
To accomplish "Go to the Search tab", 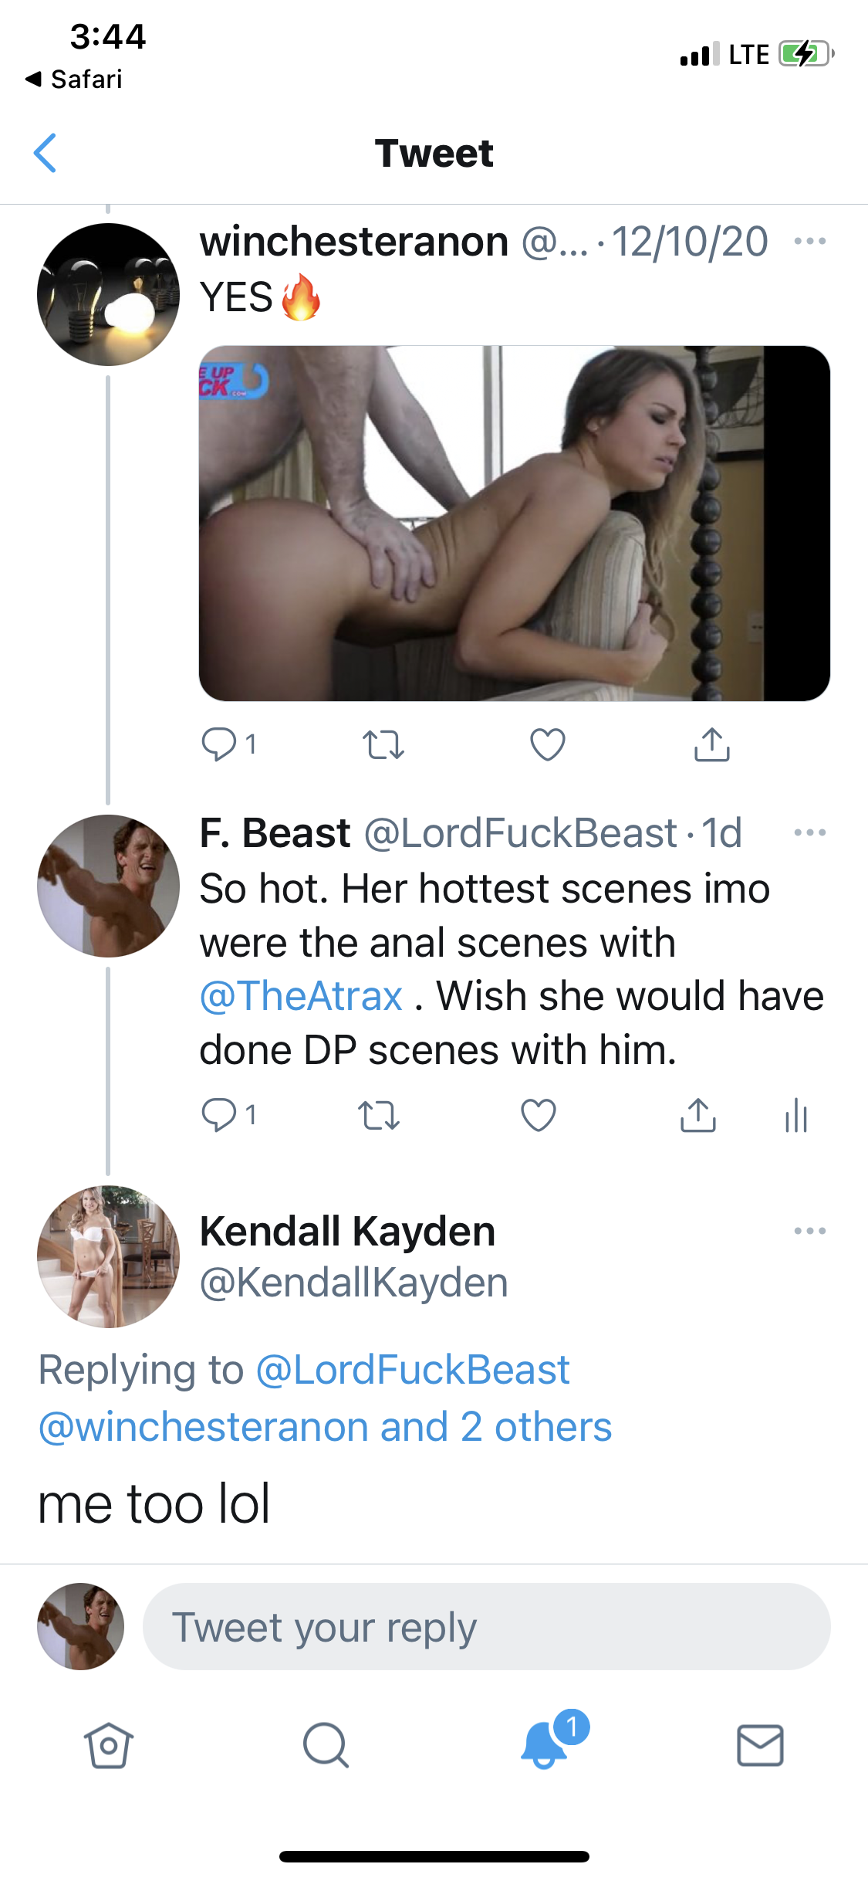I will (326, 1745).
